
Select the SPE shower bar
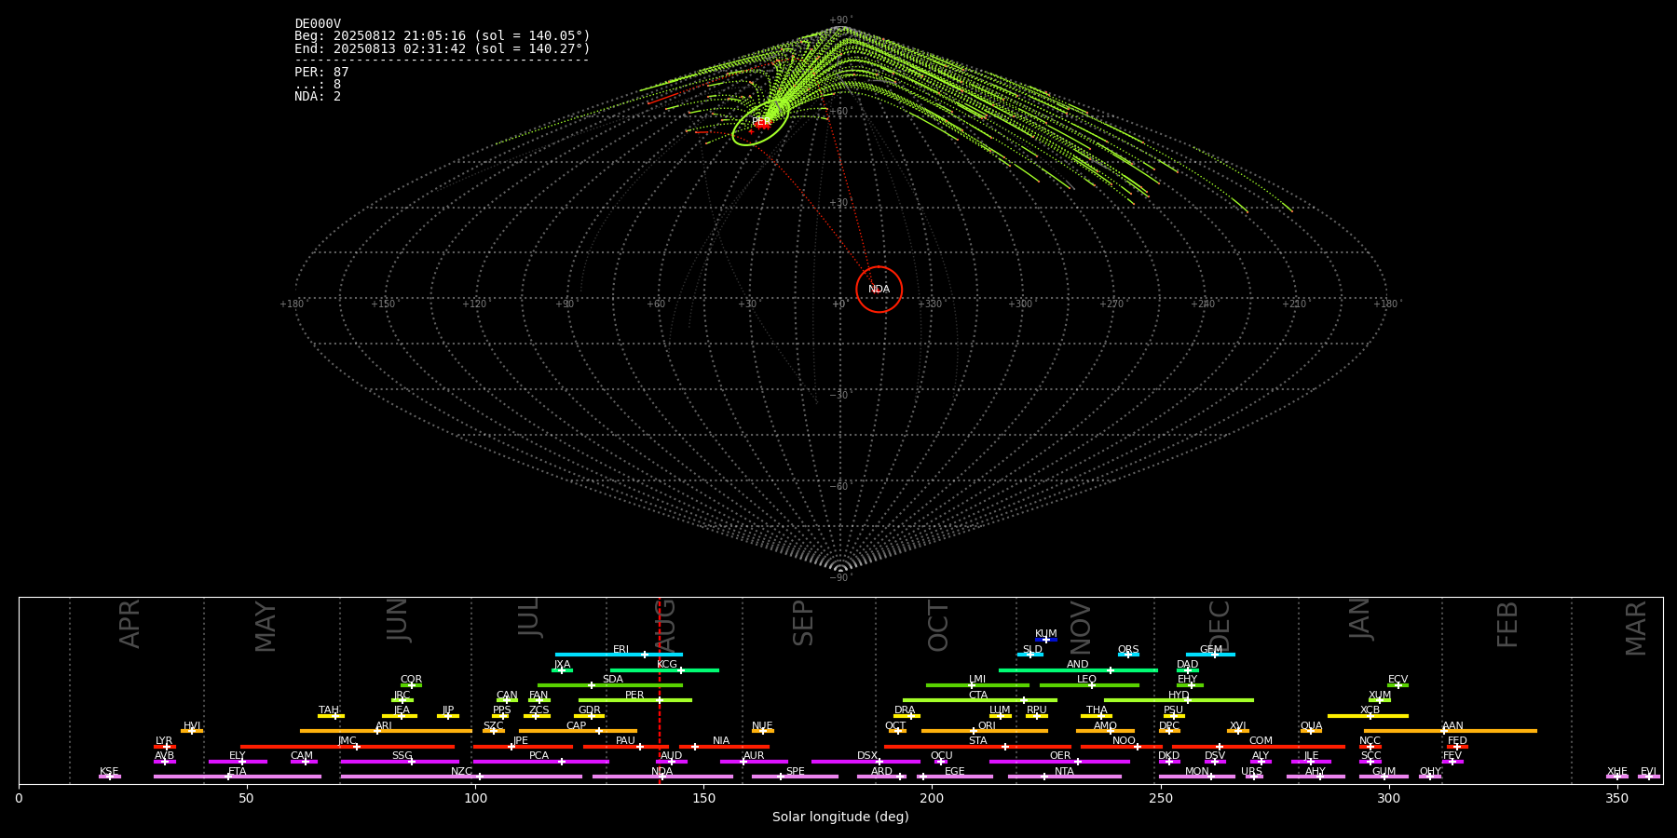tap(795, 777)
